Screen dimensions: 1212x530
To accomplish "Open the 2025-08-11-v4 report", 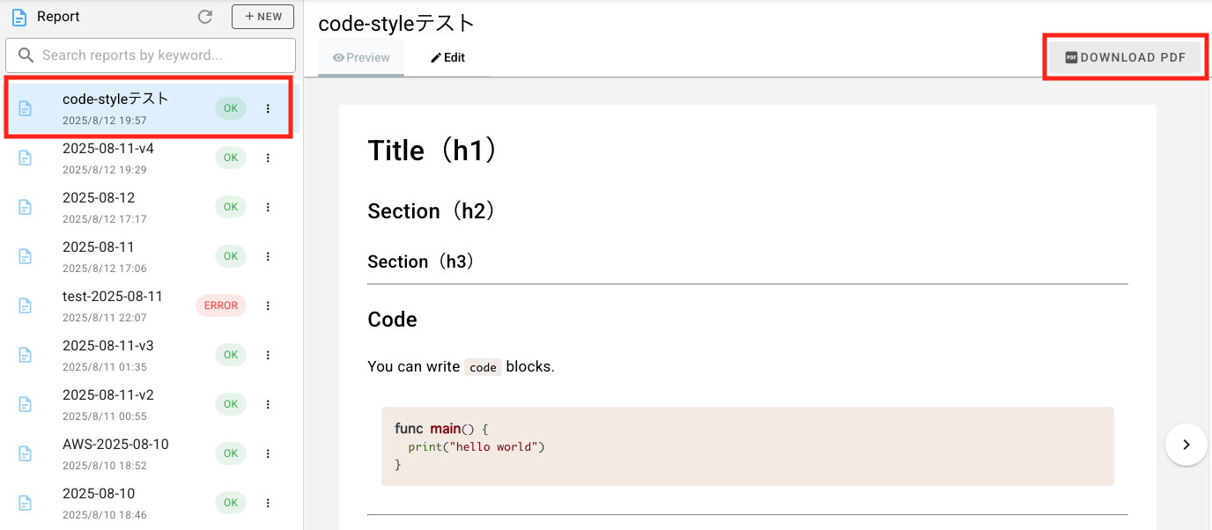I will [x=148, y=158].
